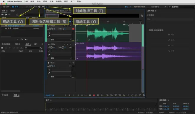This screenshot has height=114, width=195.
Task: Open 轨道 1 automation mode dropdown
Action: (x=61, y=40)
